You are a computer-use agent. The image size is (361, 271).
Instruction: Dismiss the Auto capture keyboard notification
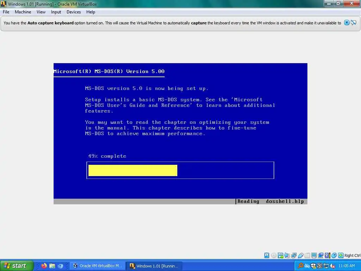coord(347,23)
